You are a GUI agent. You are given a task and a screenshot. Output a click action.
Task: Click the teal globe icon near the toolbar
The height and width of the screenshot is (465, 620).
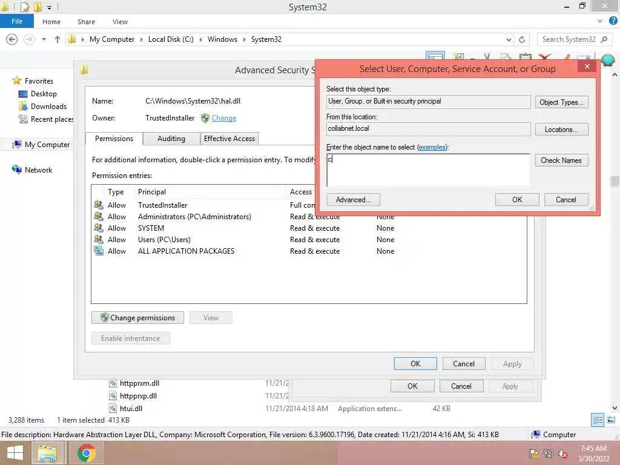click(x=608, y=60)
